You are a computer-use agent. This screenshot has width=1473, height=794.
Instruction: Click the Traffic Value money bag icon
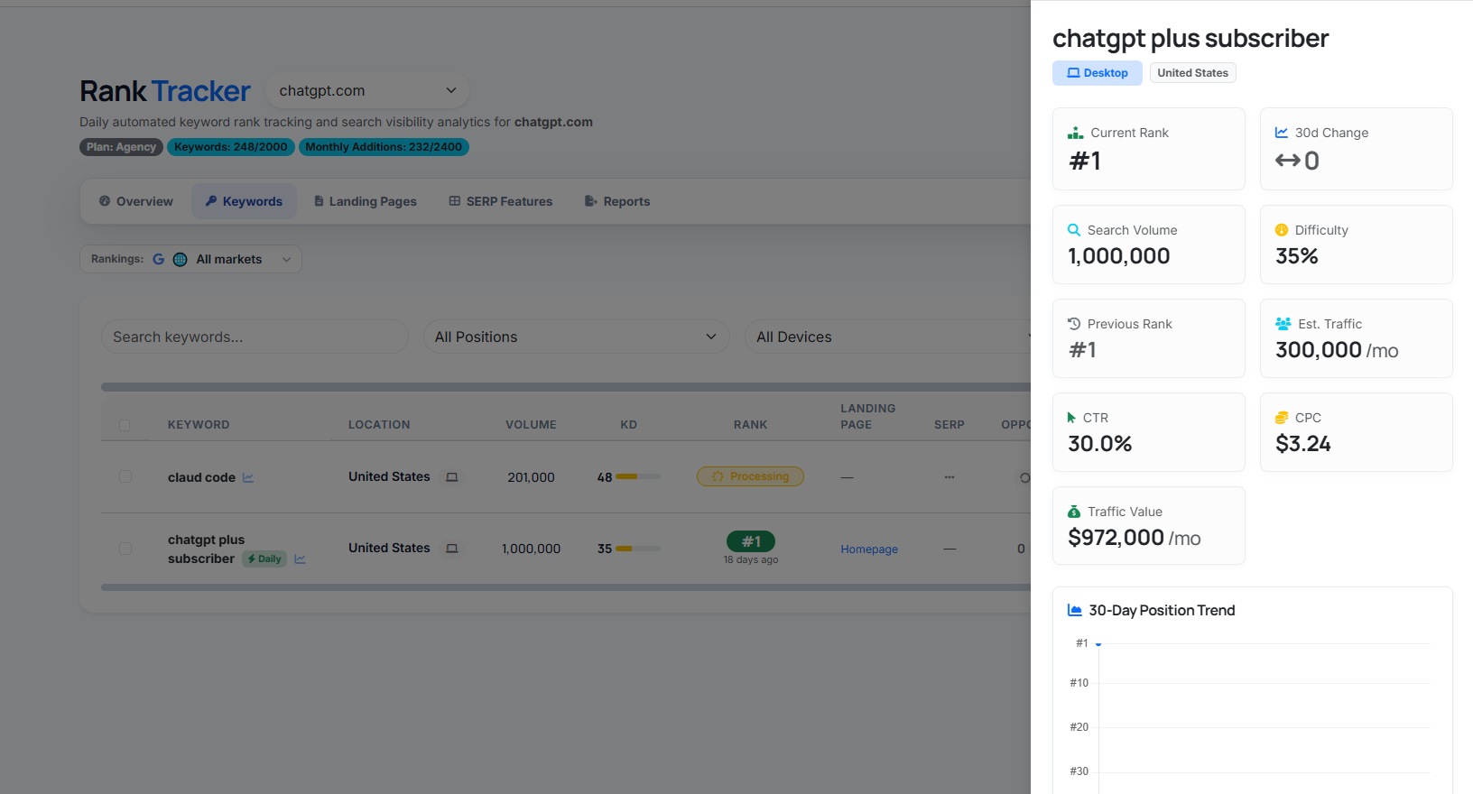point(1074,512)
